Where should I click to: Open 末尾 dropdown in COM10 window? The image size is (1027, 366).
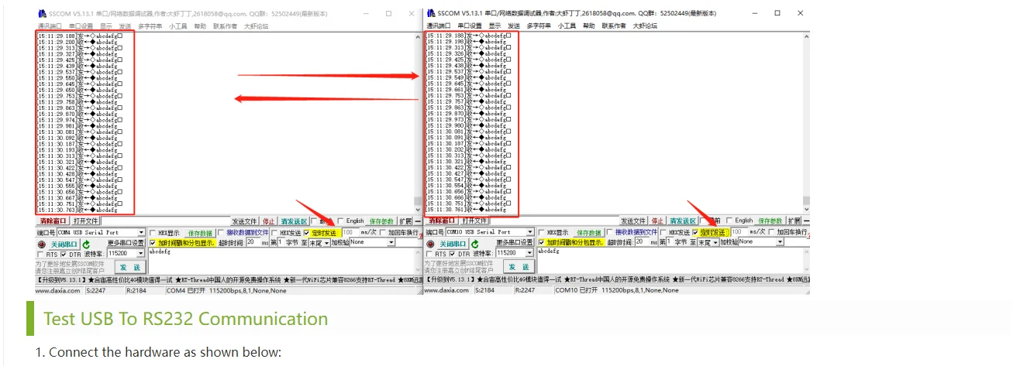pyautogui.click(x=715, y=242)
